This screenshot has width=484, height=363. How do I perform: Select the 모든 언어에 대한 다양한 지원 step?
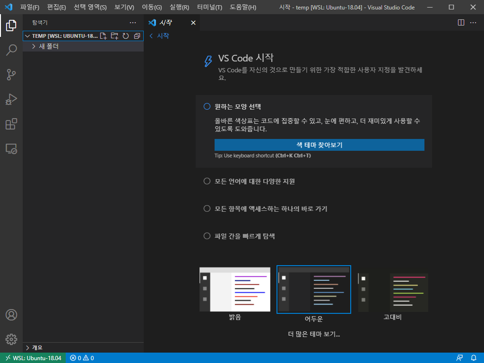255,181
